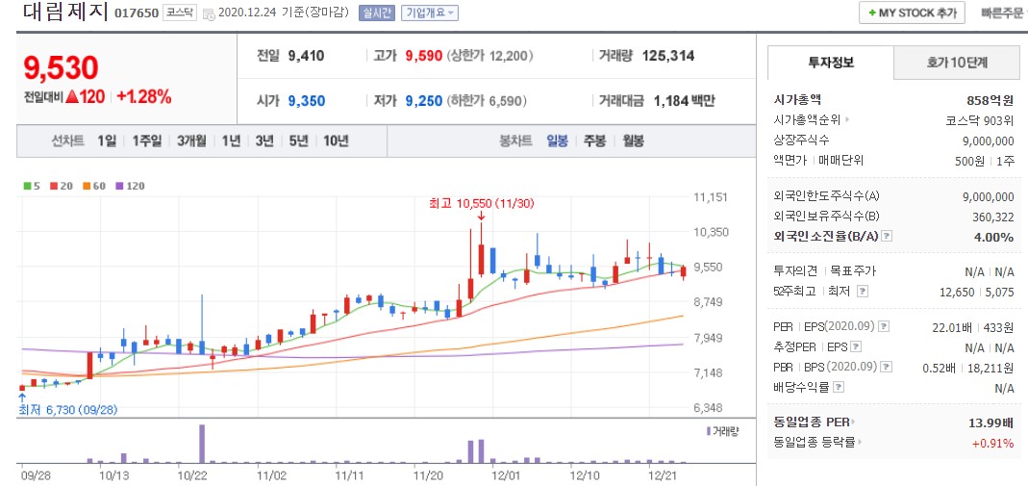Select the 1주일 line chart period
Image resolution: width=1028 pixels, height=486 pixels.
pos(147,141)
